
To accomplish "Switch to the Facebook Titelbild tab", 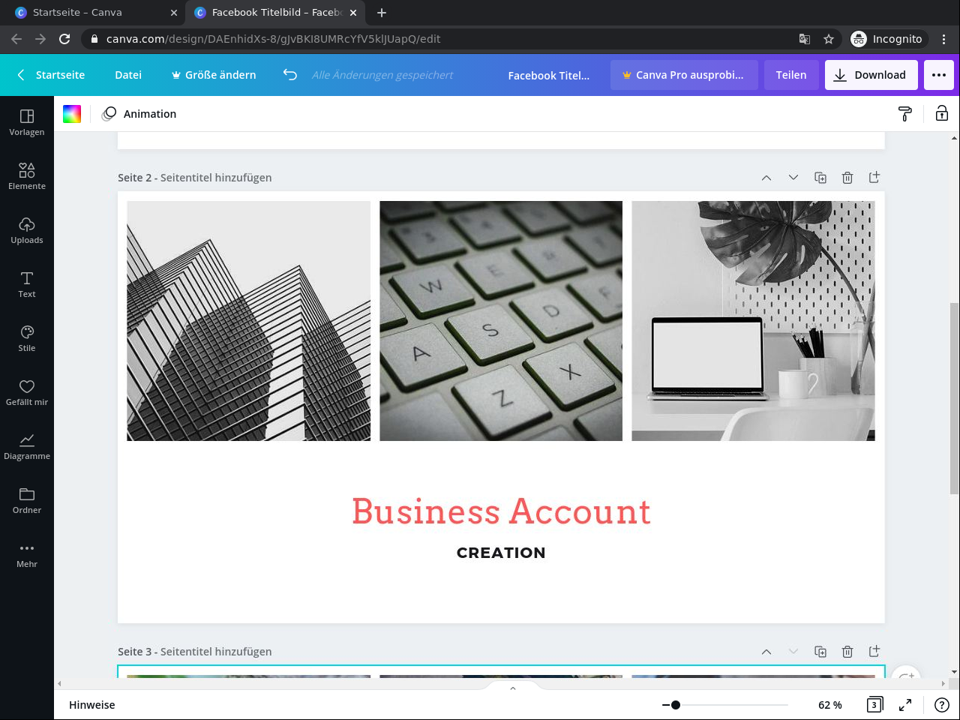I will click(x=276, y=13).
